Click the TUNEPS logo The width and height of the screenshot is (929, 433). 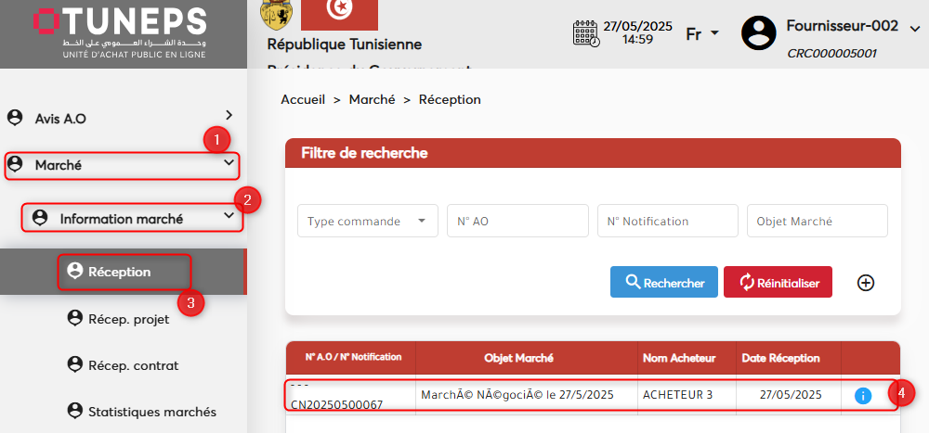click(x=119, y=33)
